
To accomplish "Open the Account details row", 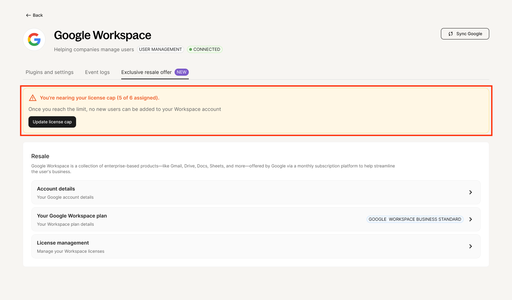I will pyautogui.click(x=256, y=192).
